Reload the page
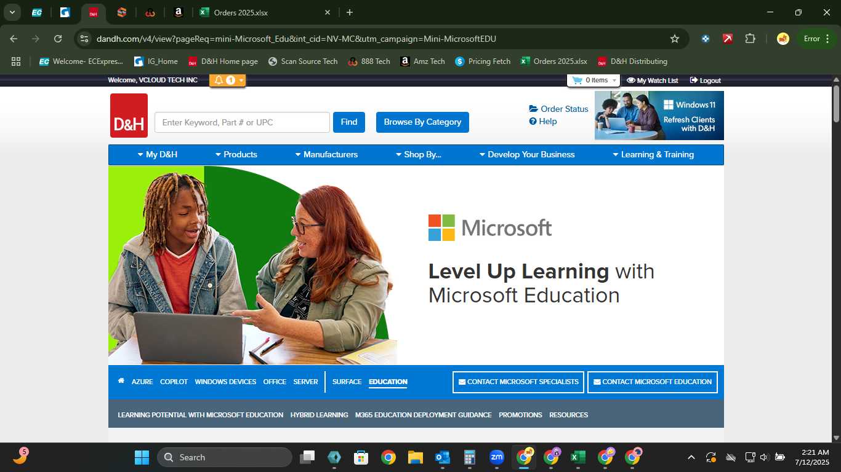The width and height of the screenshot is (841, 472). 58,39
